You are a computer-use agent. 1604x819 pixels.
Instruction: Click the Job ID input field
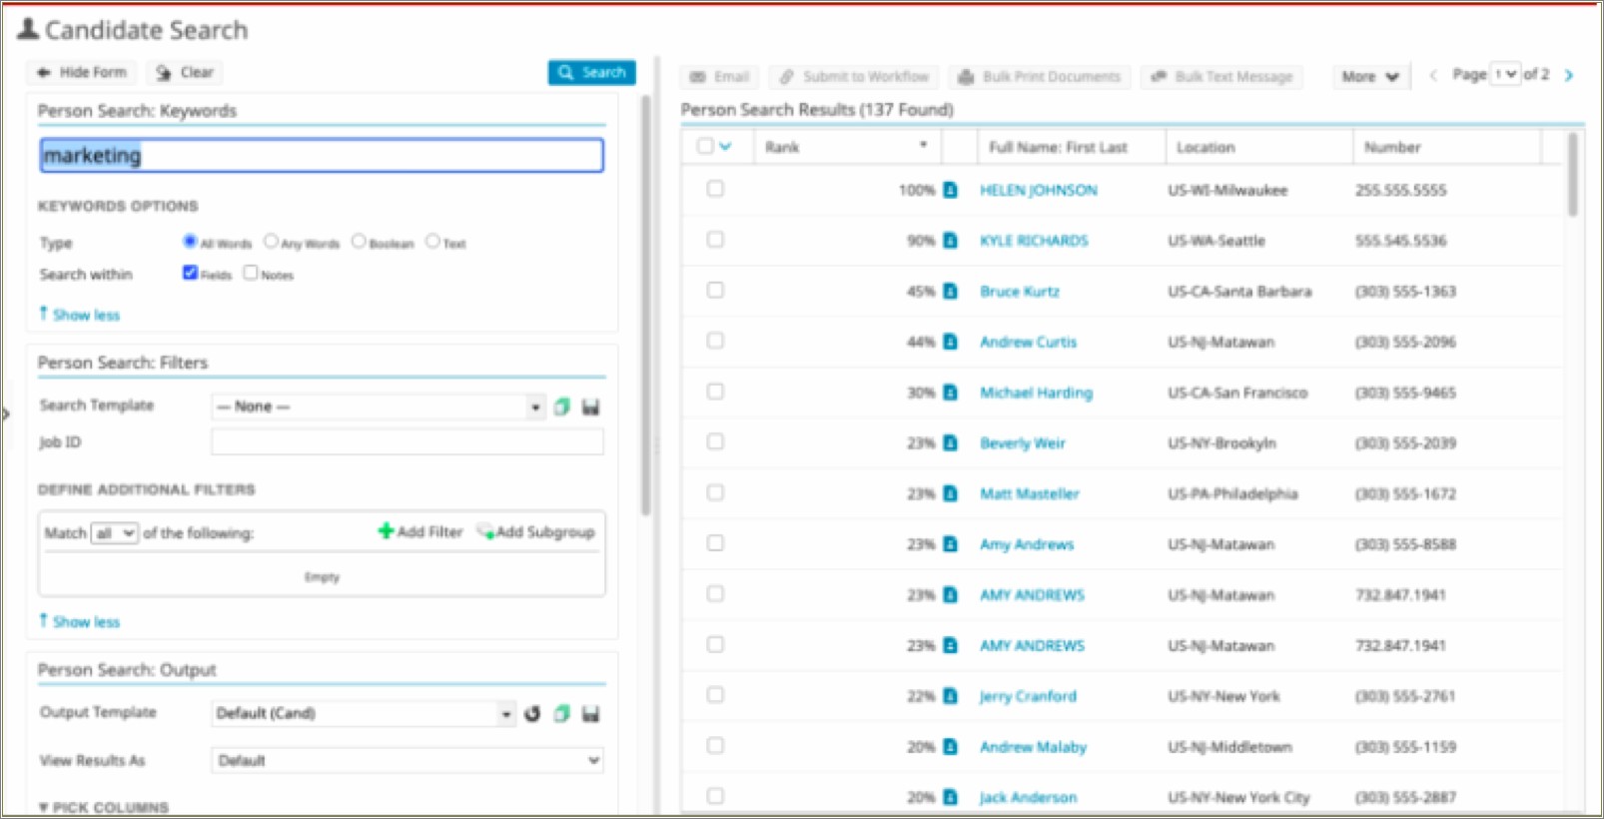(x=407, y=441)
